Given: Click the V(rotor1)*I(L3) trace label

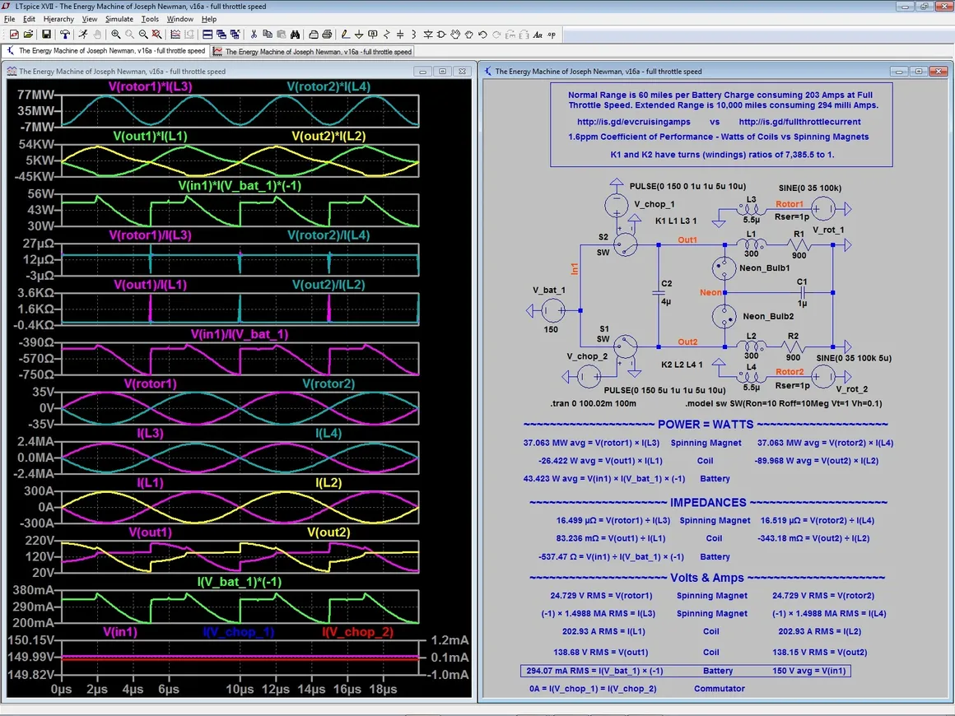Looking at the screenshot, I should (x=151, y=86).
